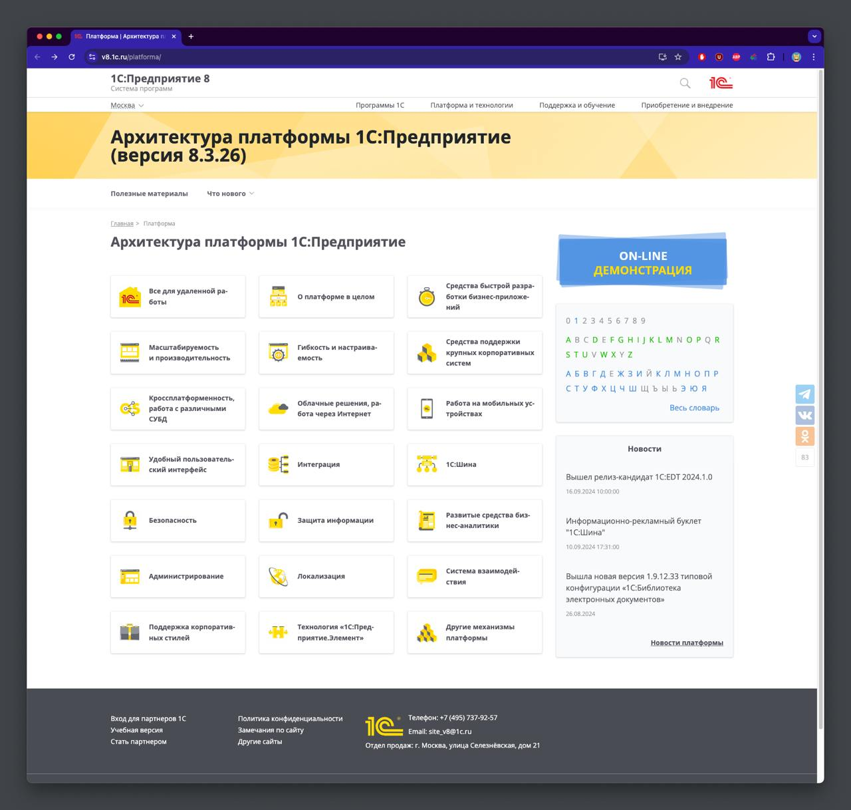
Task: Open Учебная версия footer link
Action: click(136, 730)
